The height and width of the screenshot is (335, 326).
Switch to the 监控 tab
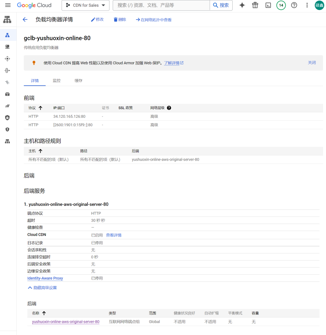click(57, 80)
